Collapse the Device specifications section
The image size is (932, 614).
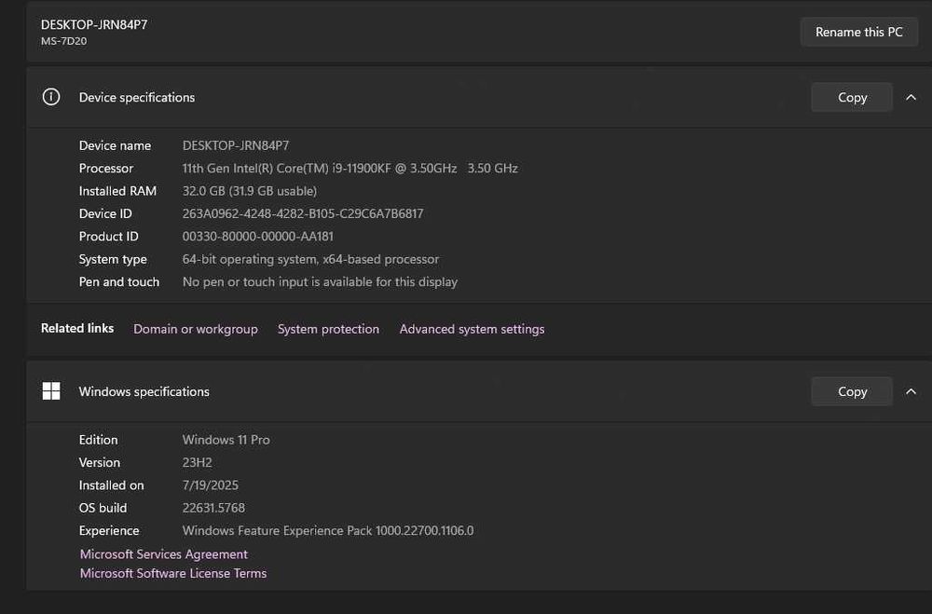[911, 98]
